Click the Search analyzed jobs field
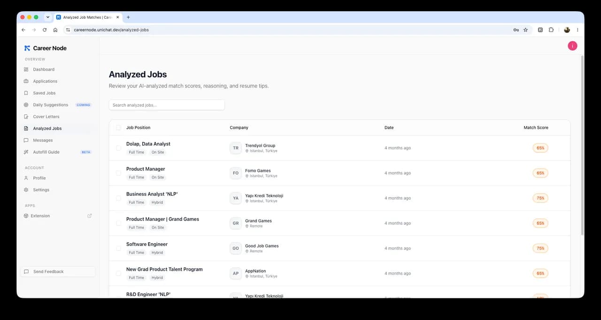The height and width of the screenshot is (320, 601). tap(167, 105)
